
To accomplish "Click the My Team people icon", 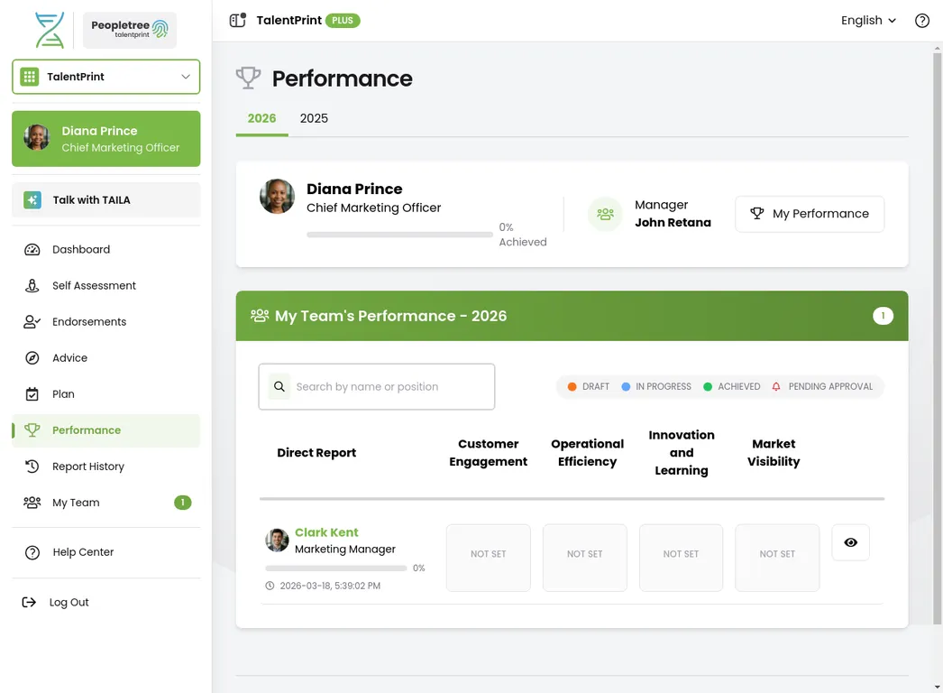I will 32,502.
